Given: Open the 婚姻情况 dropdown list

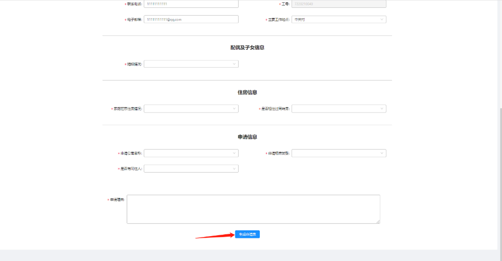Looking at the screenshot, I should 189,64.
